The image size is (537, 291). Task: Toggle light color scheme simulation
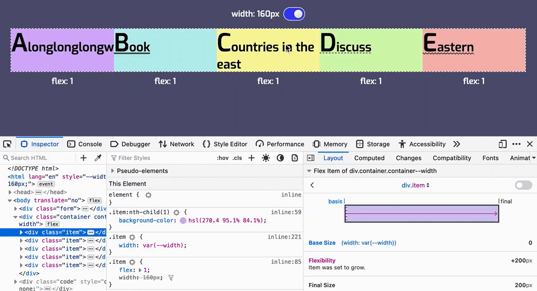[266, 158]
